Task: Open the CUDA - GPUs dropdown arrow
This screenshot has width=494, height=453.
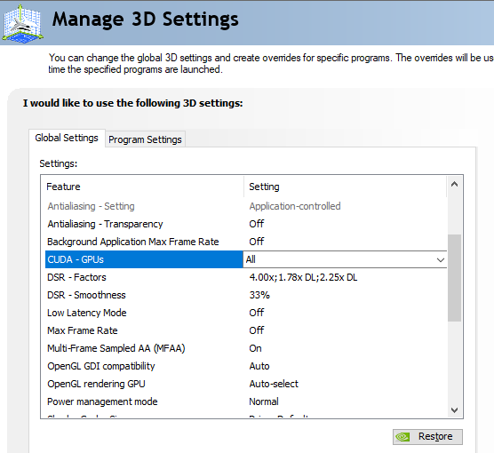Action: tap(441, 260)
